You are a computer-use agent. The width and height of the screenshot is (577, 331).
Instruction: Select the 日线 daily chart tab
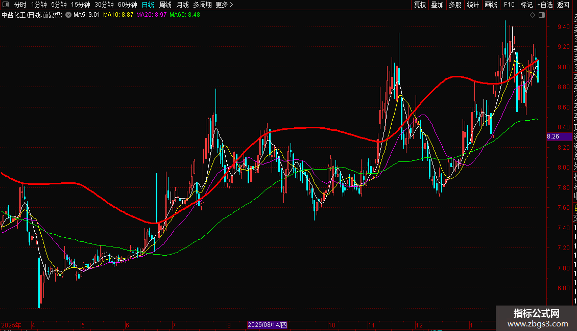[x=148, y=5]
